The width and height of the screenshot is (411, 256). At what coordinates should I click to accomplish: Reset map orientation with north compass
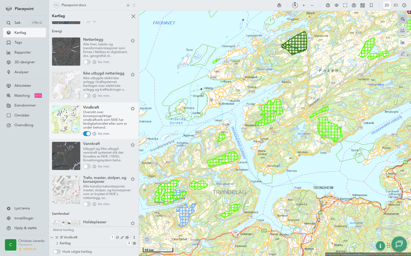[x=295, y=5]
